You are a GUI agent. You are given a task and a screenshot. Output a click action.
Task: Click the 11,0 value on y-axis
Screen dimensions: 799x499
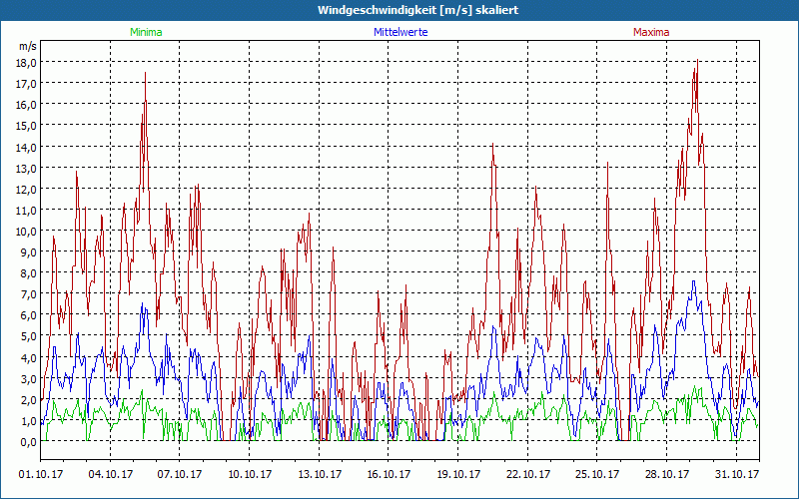pos(28,210)
